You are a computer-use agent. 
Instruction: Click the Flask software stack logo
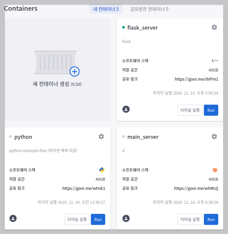215,60
